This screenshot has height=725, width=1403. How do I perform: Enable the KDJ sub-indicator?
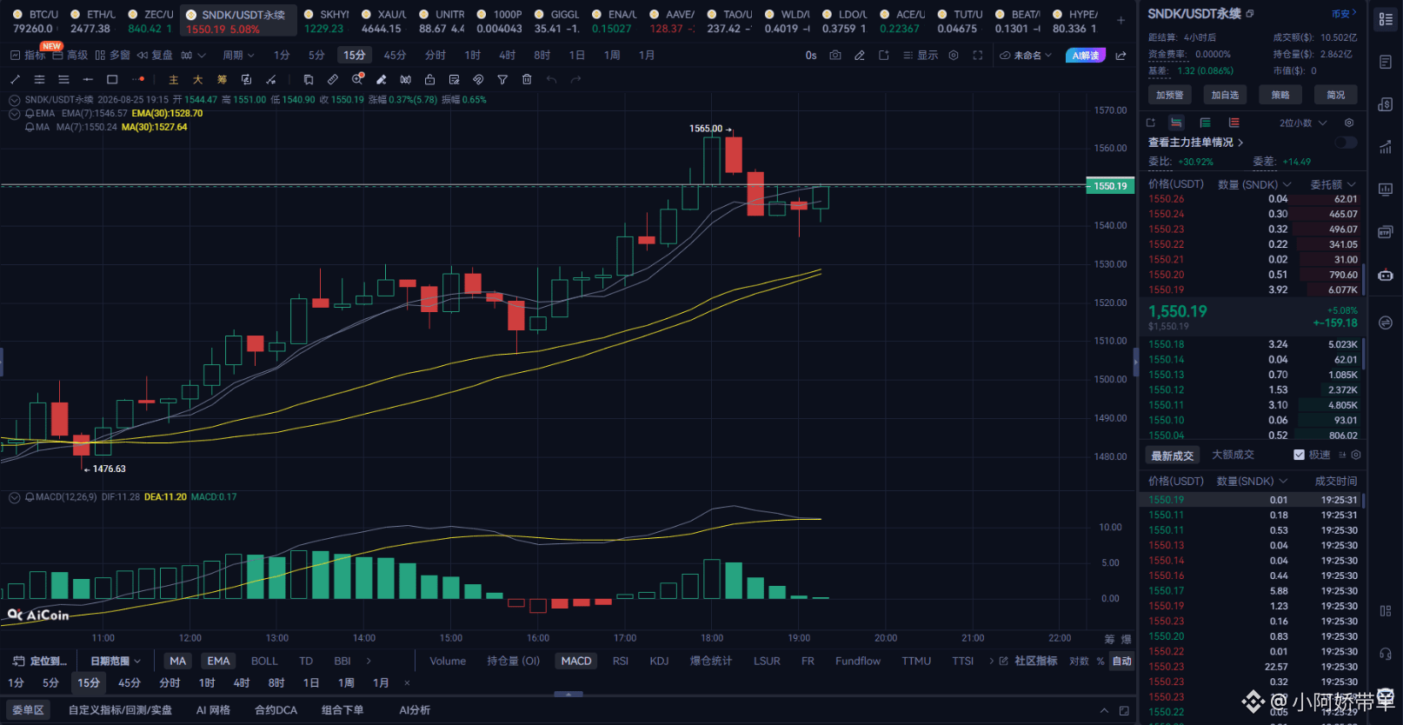660,661
